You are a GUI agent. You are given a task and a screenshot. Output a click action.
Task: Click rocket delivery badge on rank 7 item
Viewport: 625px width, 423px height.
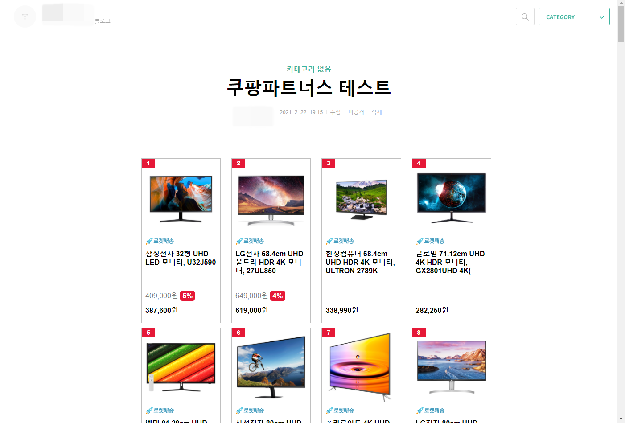click(340, 411)
